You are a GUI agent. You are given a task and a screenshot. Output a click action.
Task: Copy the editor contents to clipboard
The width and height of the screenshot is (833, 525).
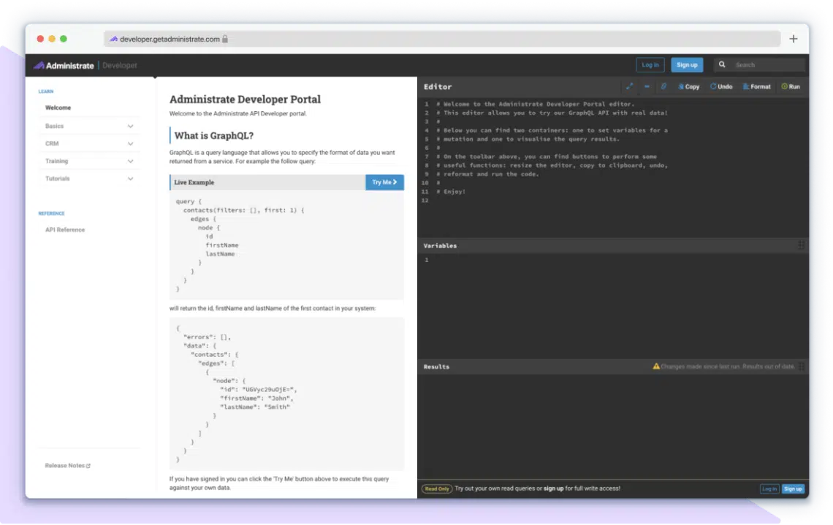688,86
